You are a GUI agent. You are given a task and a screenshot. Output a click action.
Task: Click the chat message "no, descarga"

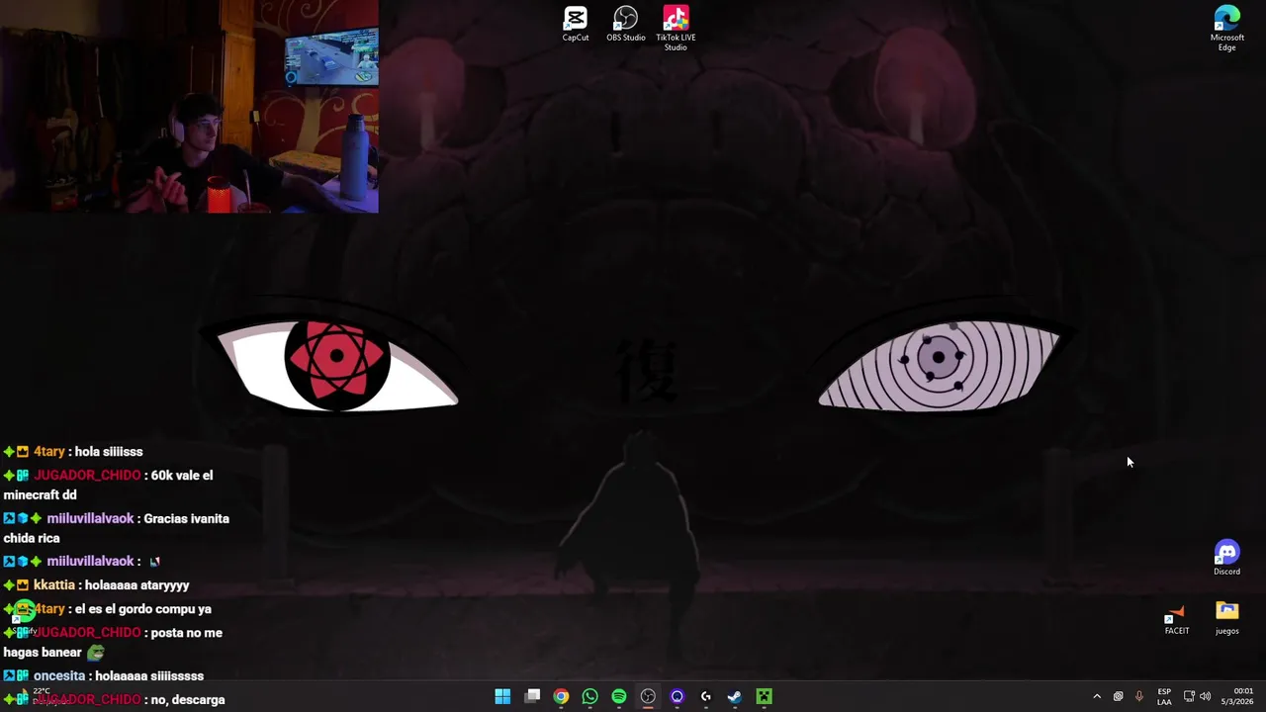tap(188, 700)
